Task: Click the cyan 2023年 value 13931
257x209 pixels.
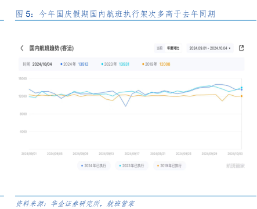Action: tap(124, 64)
